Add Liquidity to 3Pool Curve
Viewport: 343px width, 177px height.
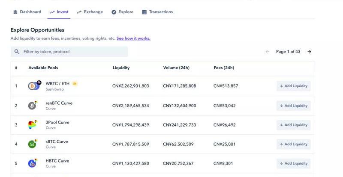[x=294, y=125]
